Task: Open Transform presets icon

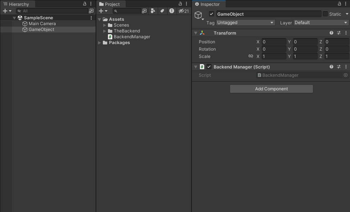Action: pyautogui.click(x=339, y=33)
